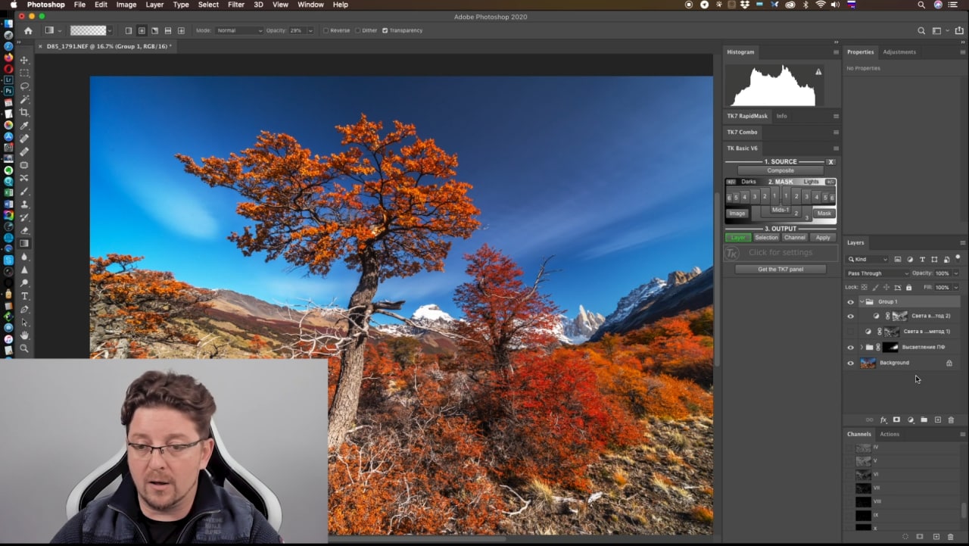Click the Apply output button
This screenshot has width=969, height=546.
pyautogui.click(x=823, y=238)
